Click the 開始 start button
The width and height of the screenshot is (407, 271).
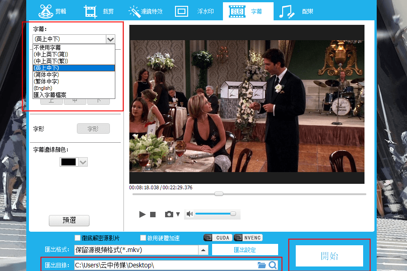click(x=329, y=256)
